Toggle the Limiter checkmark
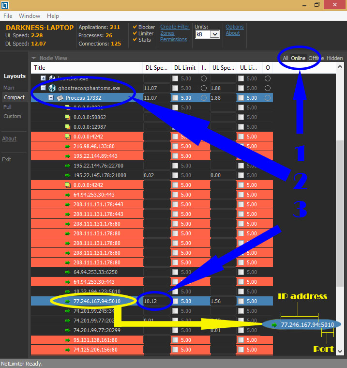Viewport: 347px width, 368px height. coord(135,33)
